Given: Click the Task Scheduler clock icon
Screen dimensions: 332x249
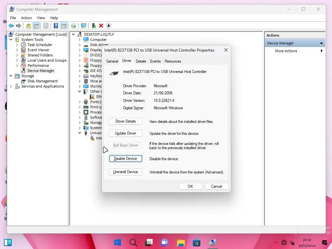Looking at the screenshot, I should coord(23,45).
